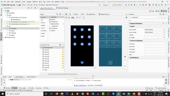Open the AppTheme dropdown
This screenshot has height=96, width=170.
tap(91, 14)
